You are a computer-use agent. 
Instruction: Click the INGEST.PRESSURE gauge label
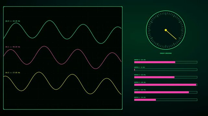pos(166,53)
